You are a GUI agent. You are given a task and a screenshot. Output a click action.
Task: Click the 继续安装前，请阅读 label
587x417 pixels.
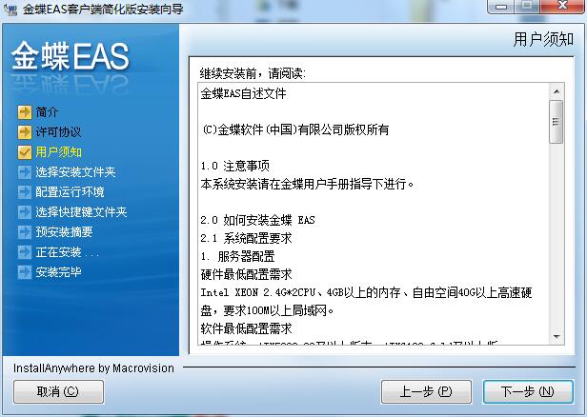(x=253, y=73)
